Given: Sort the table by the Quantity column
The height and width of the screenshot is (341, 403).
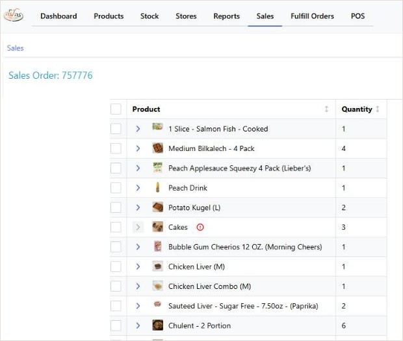Looking at the screenshot, I should 378,109.
